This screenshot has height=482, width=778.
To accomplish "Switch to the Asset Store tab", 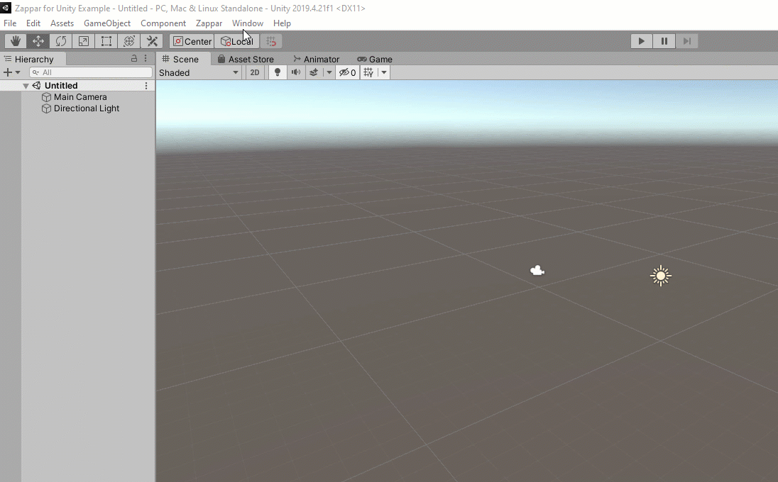I will [x=246, y=59].
